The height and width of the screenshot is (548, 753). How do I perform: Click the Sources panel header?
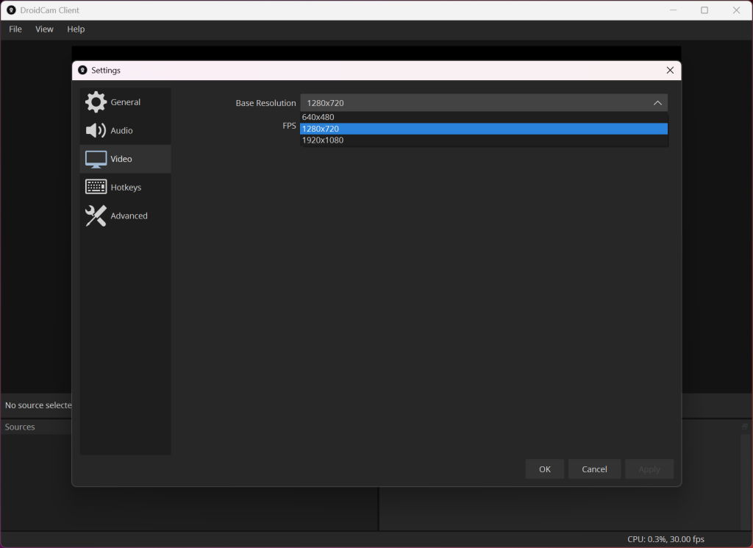[20, 427]
